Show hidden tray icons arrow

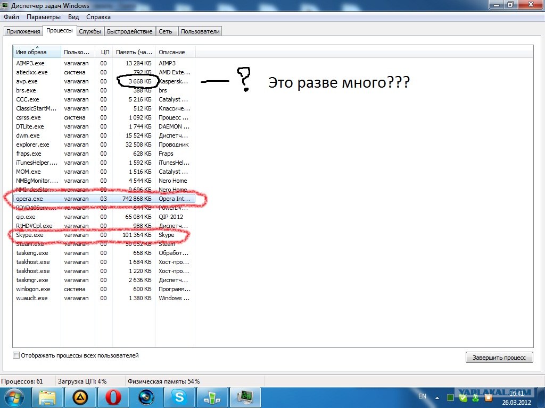pos(437,398)
